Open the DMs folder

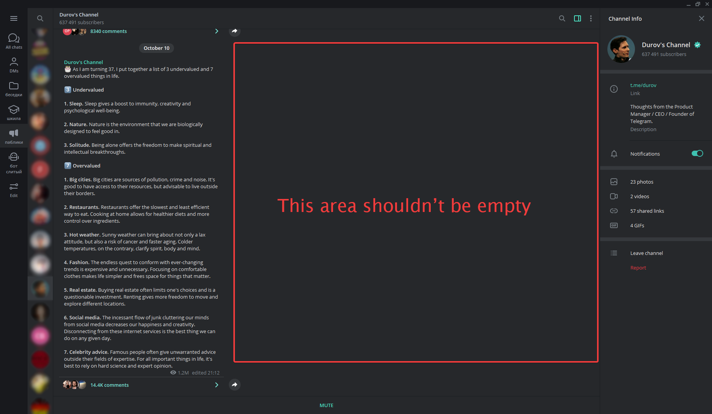tap(14, 65)
